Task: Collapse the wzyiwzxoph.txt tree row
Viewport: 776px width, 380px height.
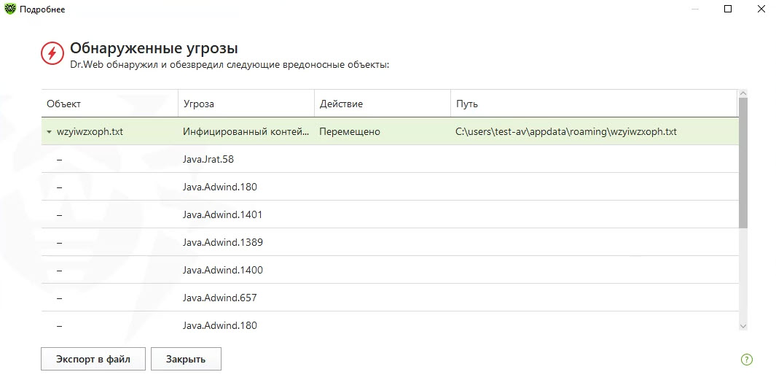Action: pyautogui.click(x=49, y=132)
